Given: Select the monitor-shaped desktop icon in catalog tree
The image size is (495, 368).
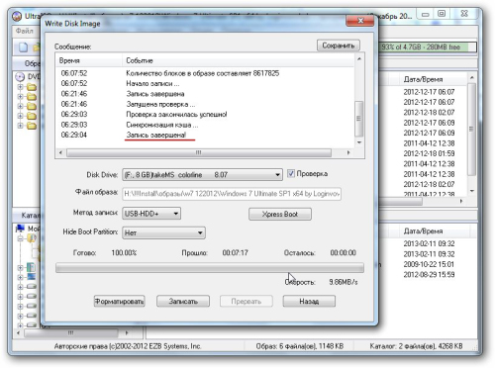Looking at the screenshot, I should [x=32, y=276].
